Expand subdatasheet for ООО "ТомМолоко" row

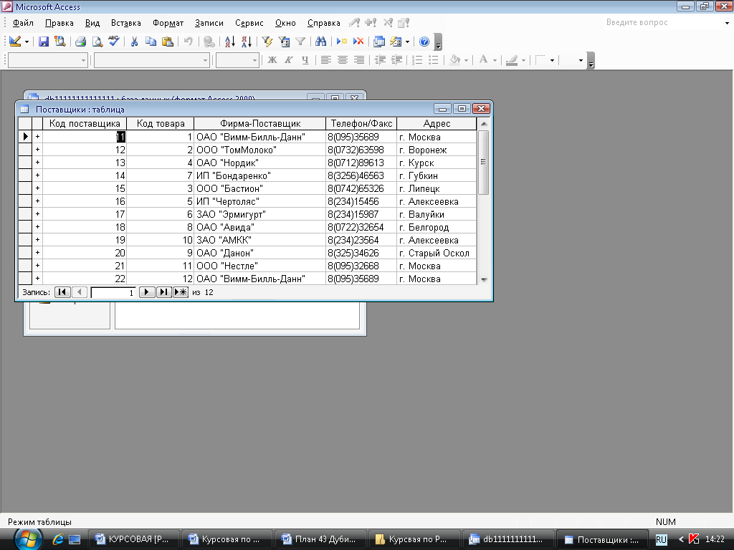37,150
